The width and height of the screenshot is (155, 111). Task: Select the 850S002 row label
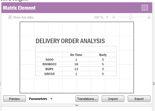49,64
